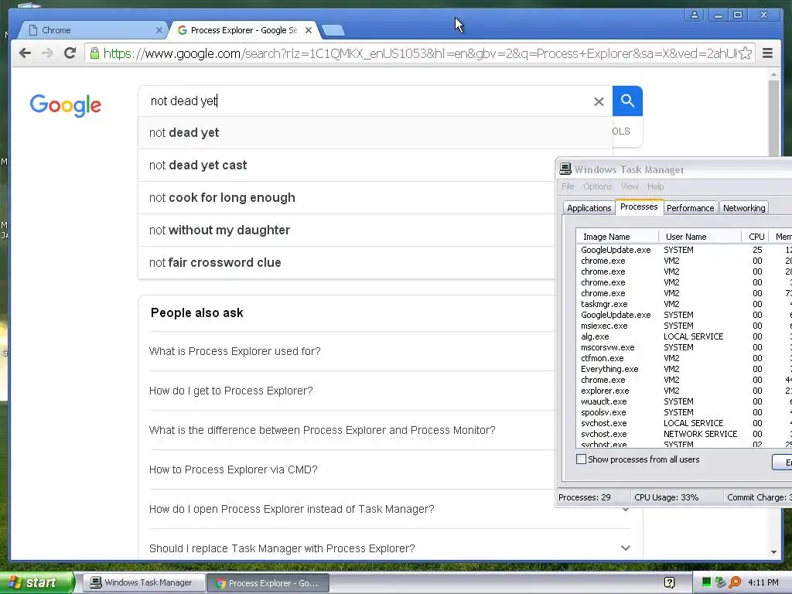Click the scroll-down arrow of the page scrollbar
The height and width of the screenshot is (594, 792).
(773, 552)
